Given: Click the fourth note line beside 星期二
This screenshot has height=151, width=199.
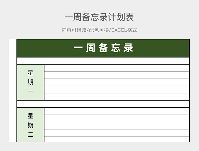Looking at the screenshot, I should [x=117, y=133].
